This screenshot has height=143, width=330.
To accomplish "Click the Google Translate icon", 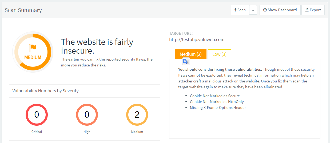I will pos(186,62).
